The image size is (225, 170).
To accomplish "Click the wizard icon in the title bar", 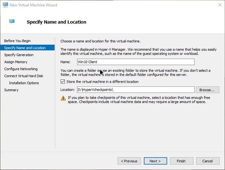I will click(5, 4).
